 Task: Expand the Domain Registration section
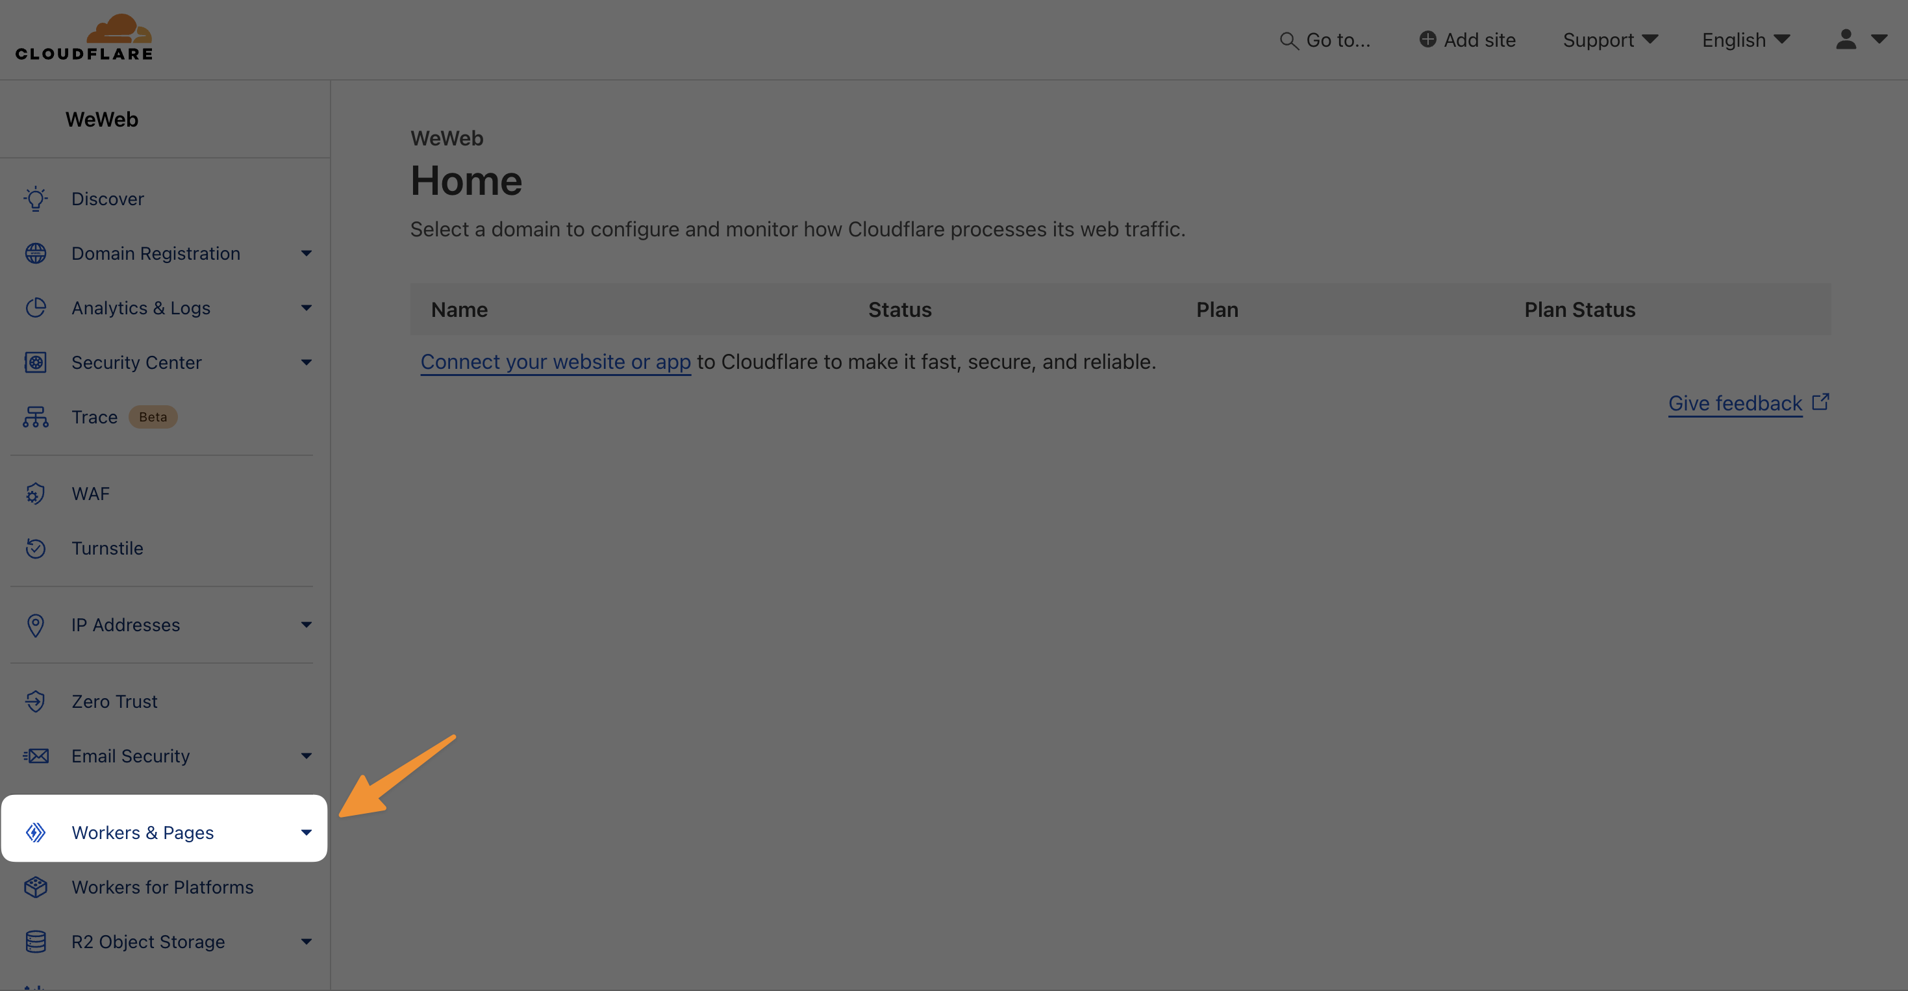click(x=306, y=253)
